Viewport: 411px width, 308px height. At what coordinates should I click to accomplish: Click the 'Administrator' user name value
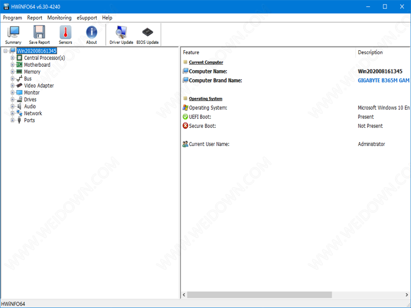pyautogui.click(x=371, y=144)
